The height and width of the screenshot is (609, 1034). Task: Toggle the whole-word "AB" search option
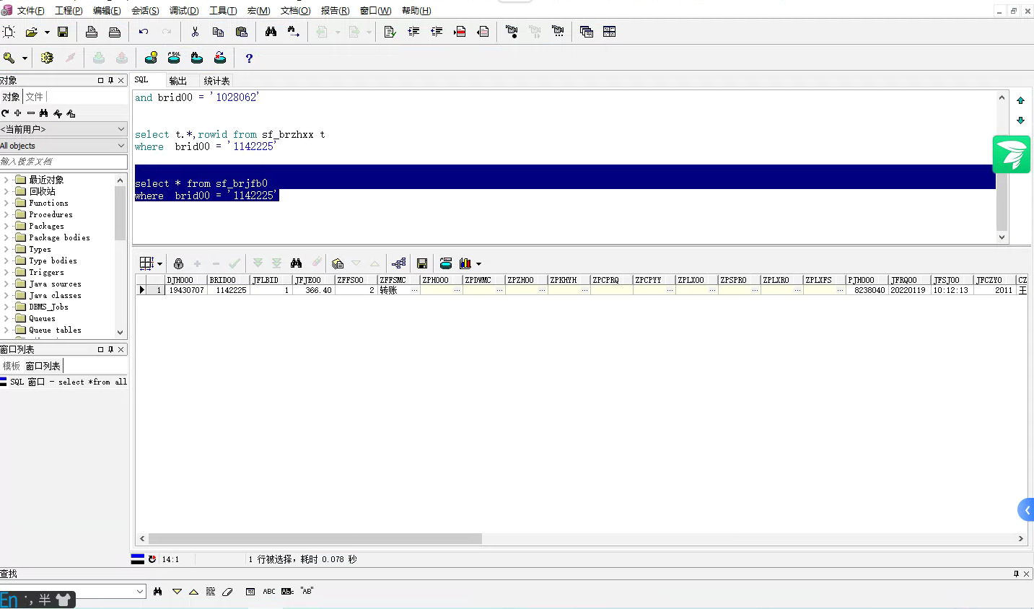pos(307,592)
